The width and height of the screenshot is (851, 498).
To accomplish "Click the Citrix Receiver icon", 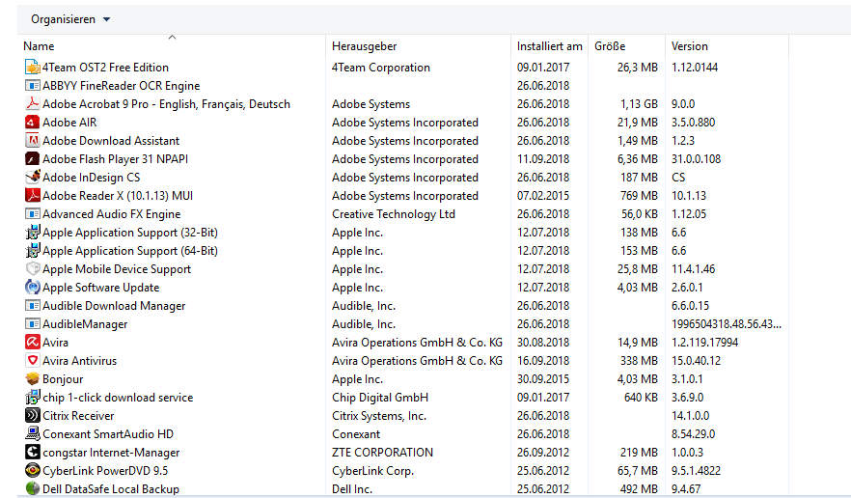I will [x=33, y=415].
